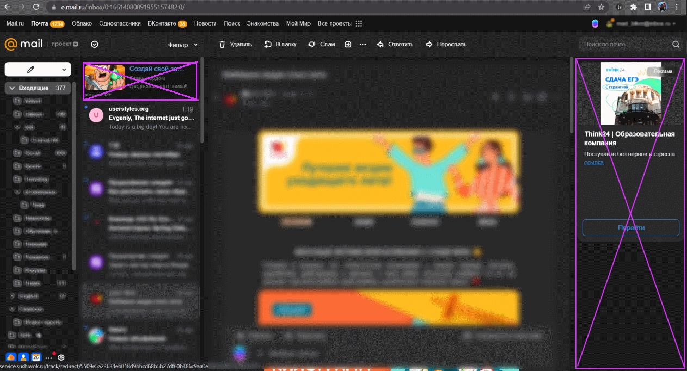The height and width of the screenshot is (371, 687).
Task: Open the Новости menu item
Action: tap(205, 23)
